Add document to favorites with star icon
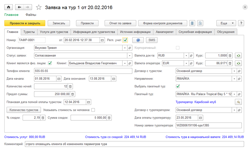The height and width of the screenshot is (150, 250). (38, 7)
